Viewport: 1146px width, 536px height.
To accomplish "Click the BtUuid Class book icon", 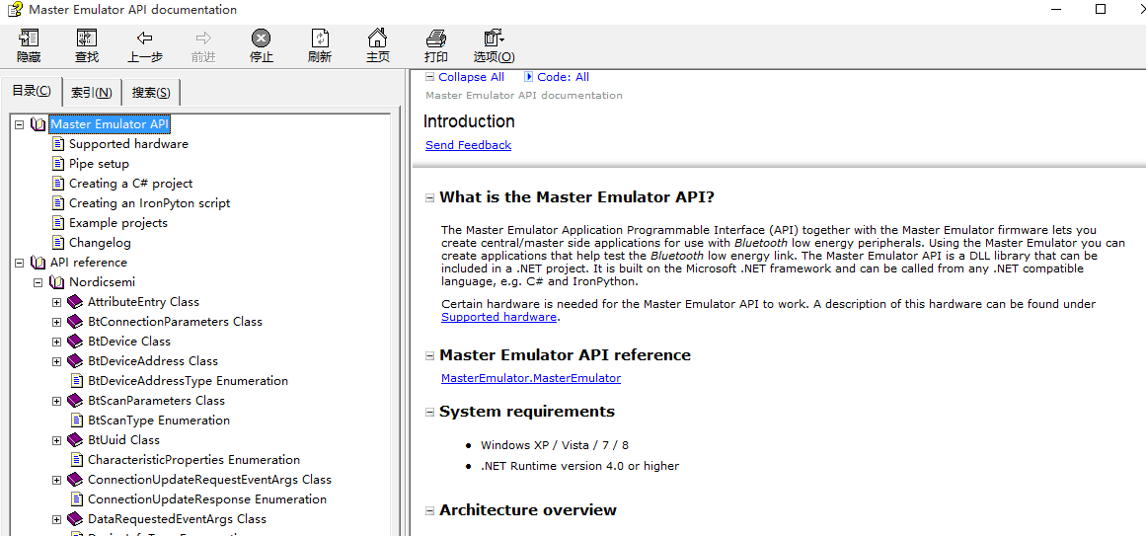I will point(75,440).
